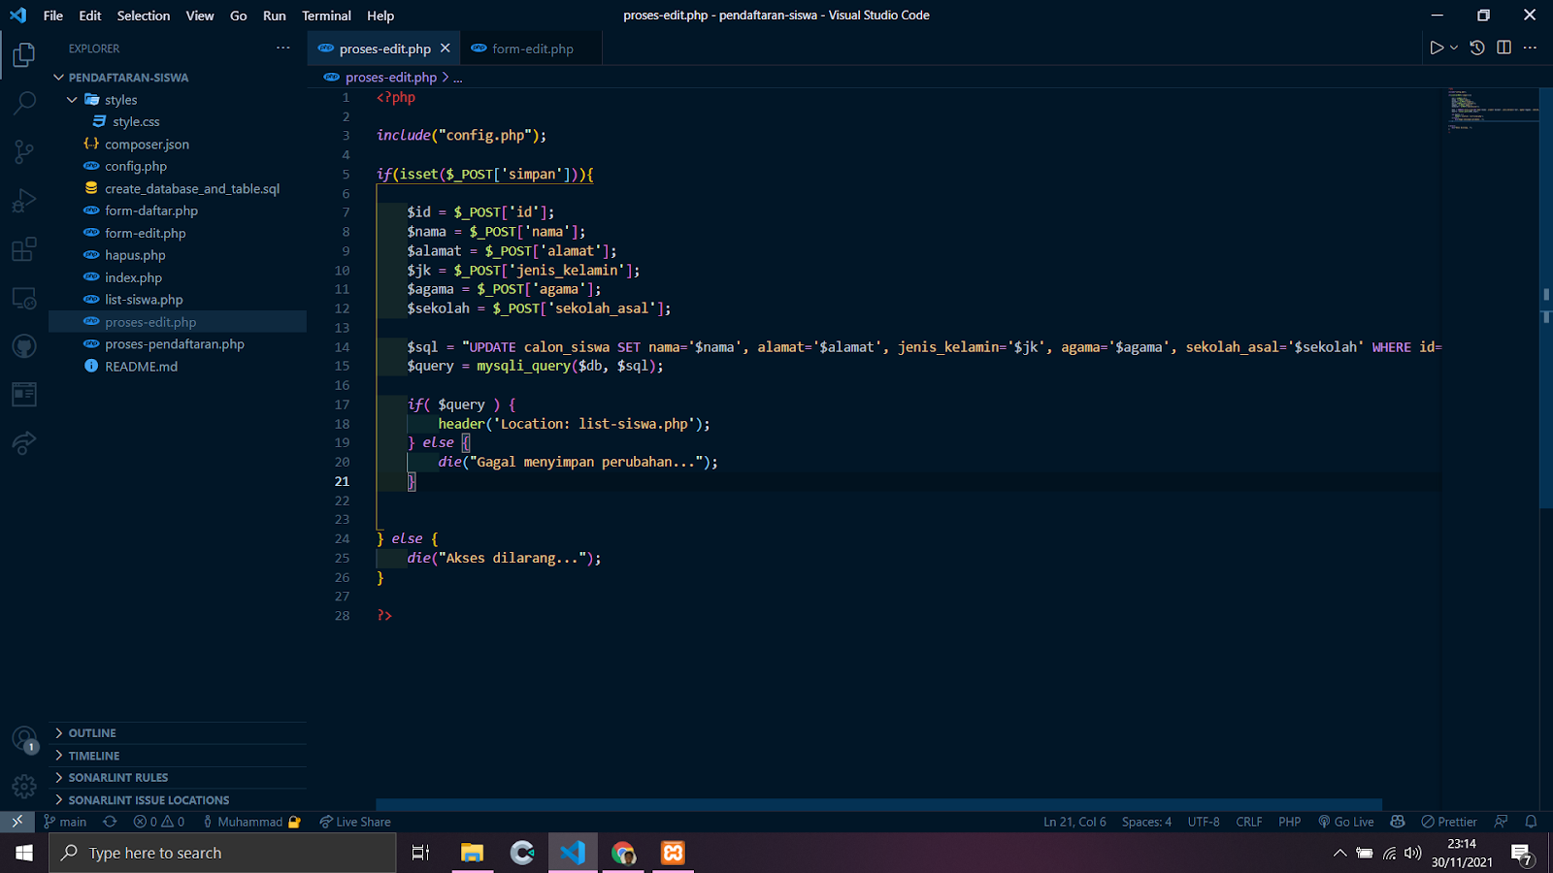Open the Selection menu
1553x873 pixels.
[144, 16]
